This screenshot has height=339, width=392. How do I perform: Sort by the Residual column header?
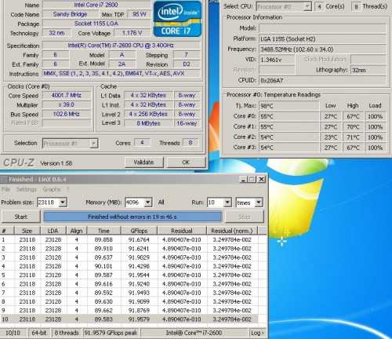click(182, 231)
